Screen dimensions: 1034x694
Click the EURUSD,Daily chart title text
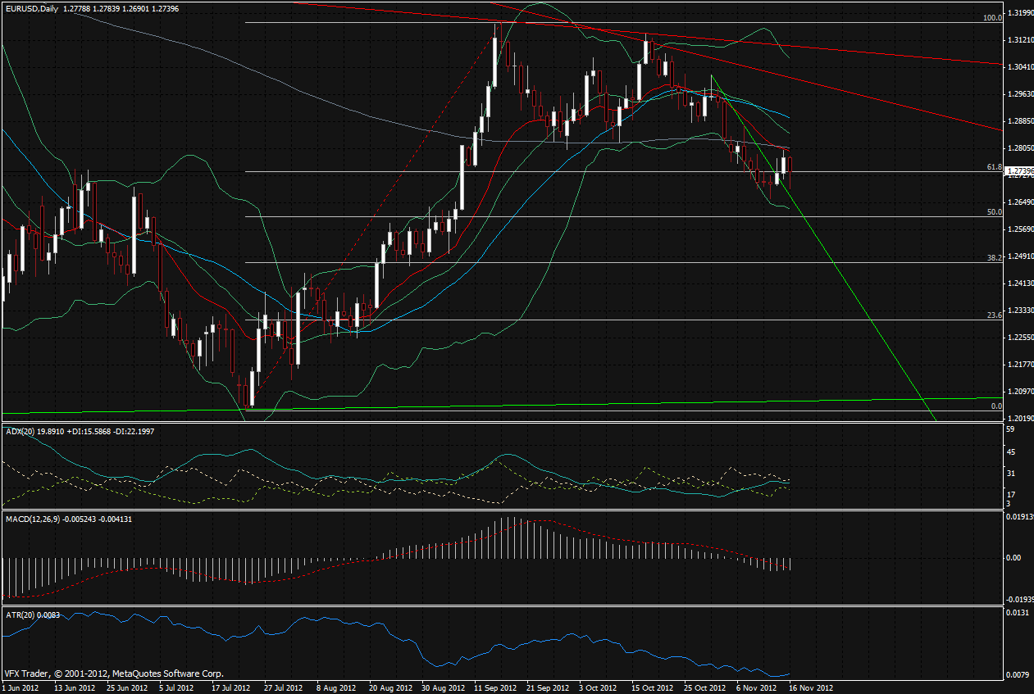click(30, 8)
